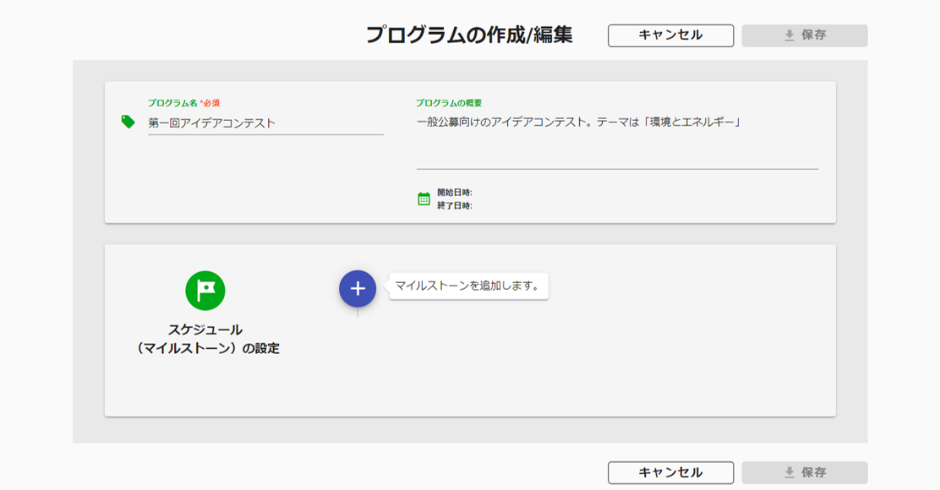Click the download arrow icon in bottom 保存
This screenshot has height=490, width=940.
point(790,472)
